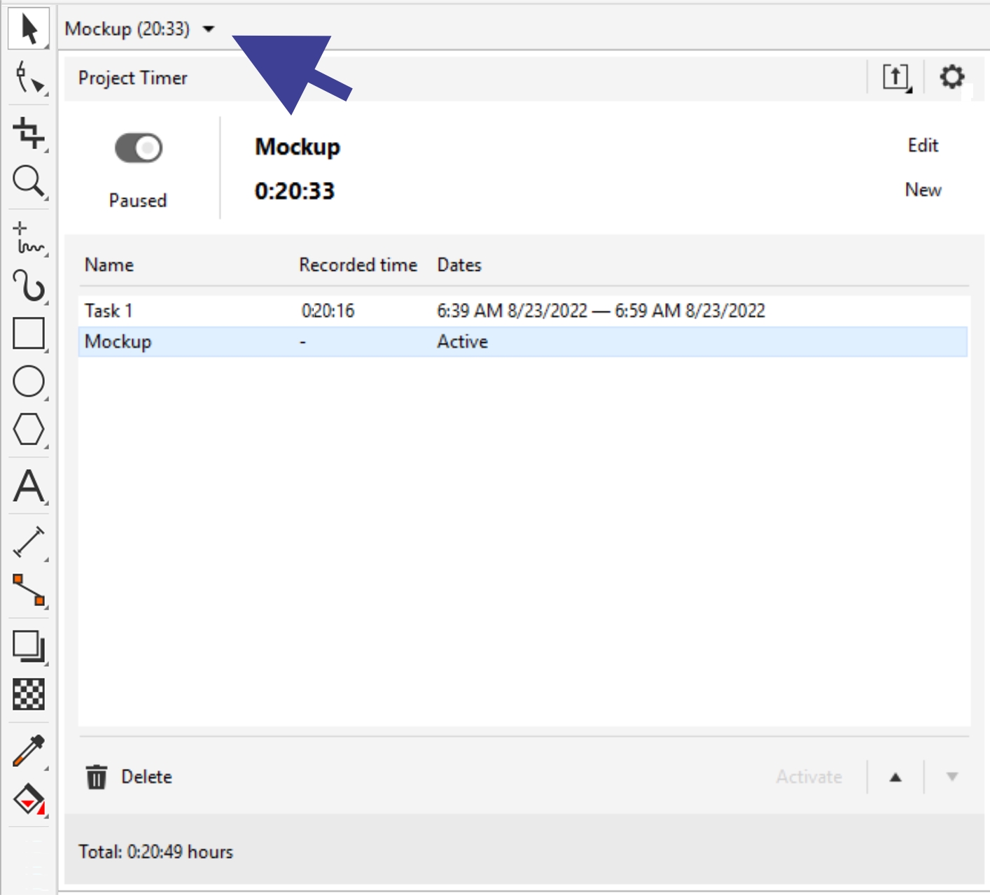
Task: Open Project Timer settings gear
Action: pyautogui.click(x=951, y=77)
